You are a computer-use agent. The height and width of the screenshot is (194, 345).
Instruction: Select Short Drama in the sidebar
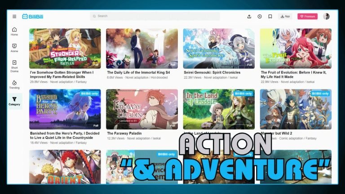pos(14,66)
